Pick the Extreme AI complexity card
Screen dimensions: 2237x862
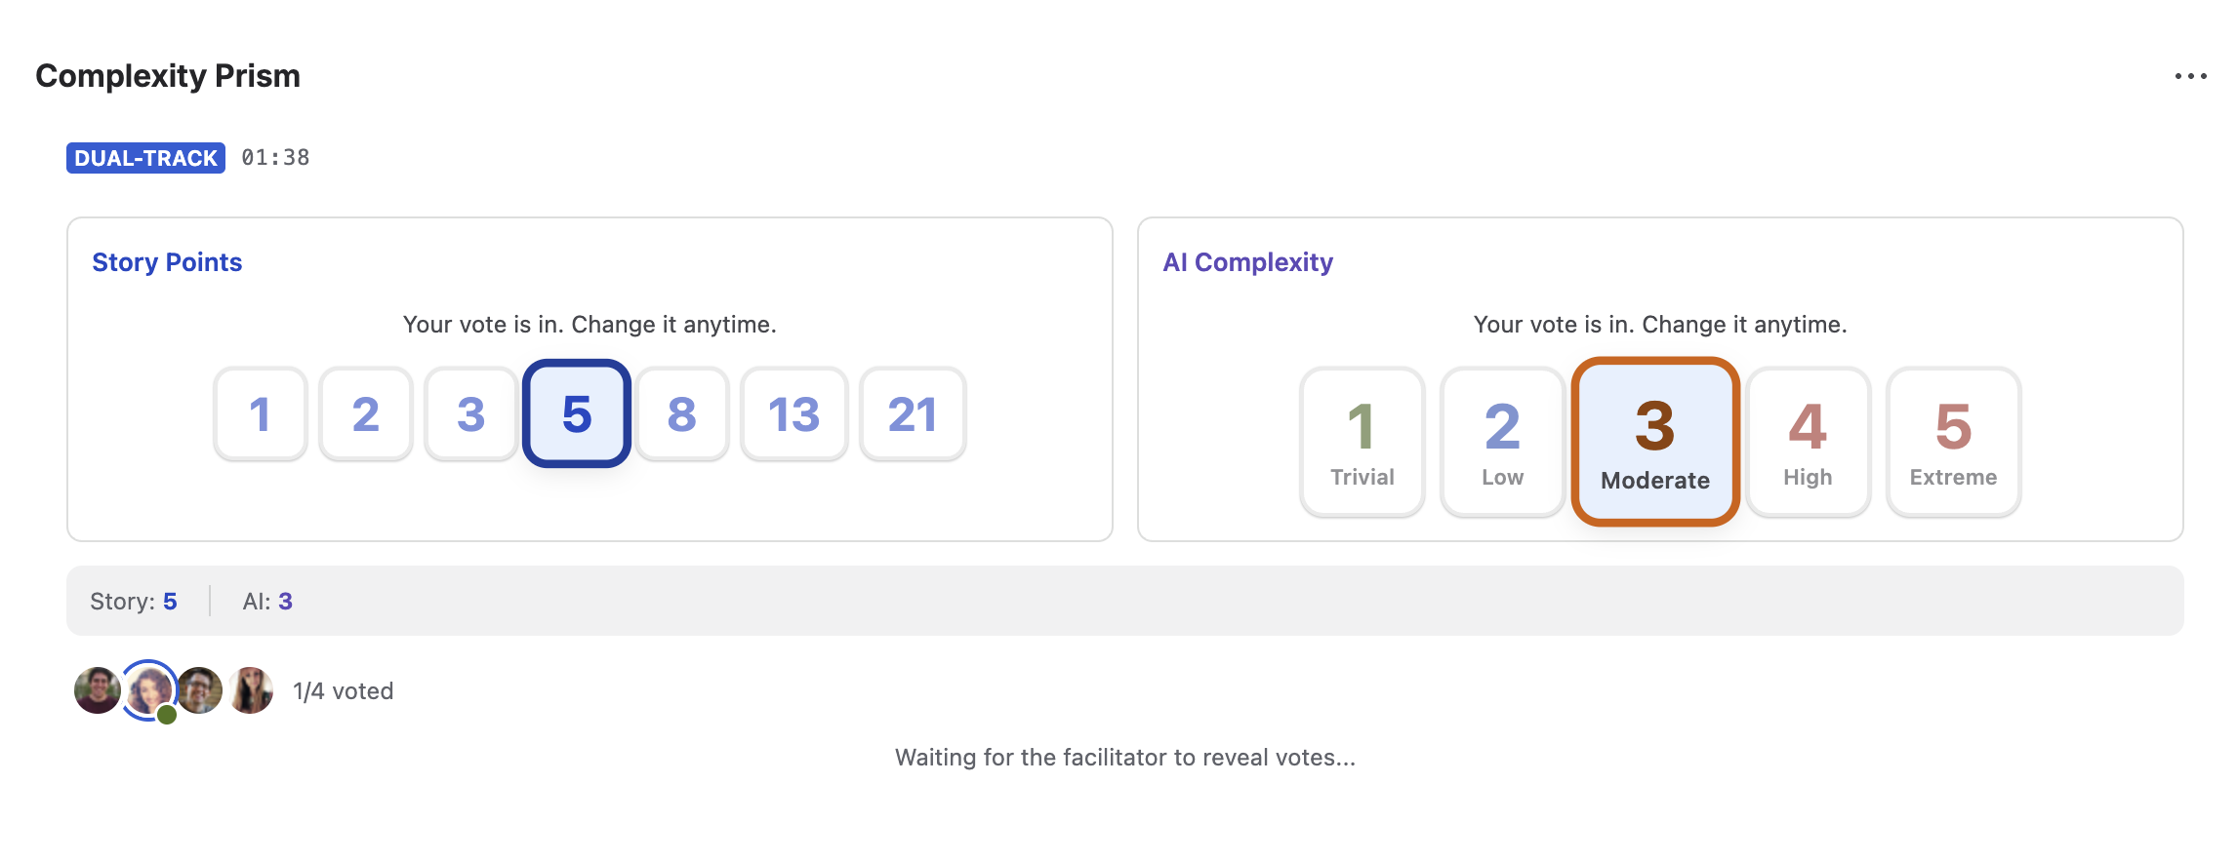pos(1953,442)
